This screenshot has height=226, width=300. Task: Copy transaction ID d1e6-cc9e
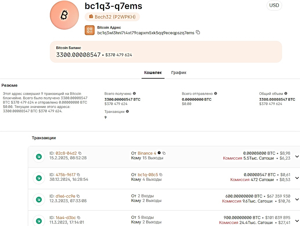coord(78,196)
